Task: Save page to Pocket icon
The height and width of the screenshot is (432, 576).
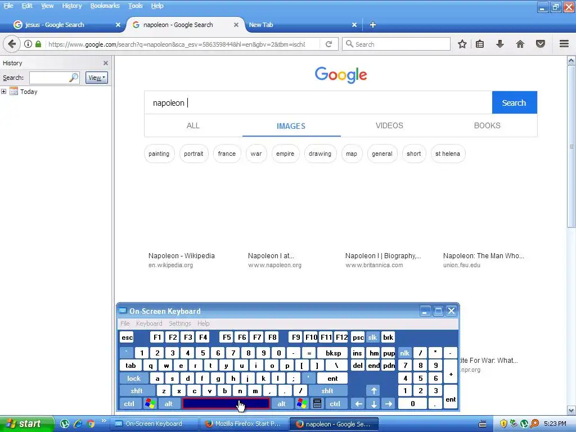Action: [x=541, y=44]
